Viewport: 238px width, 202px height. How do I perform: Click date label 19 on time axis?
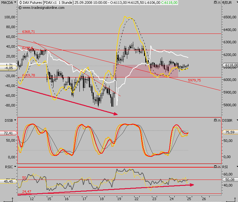[x=119, y=199]
